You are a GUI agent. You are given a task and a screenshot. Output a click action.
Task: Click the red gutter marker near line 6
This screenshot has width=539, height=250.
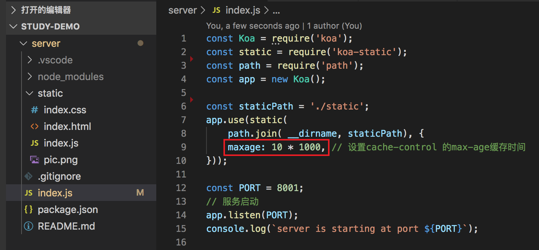point(192,100)
